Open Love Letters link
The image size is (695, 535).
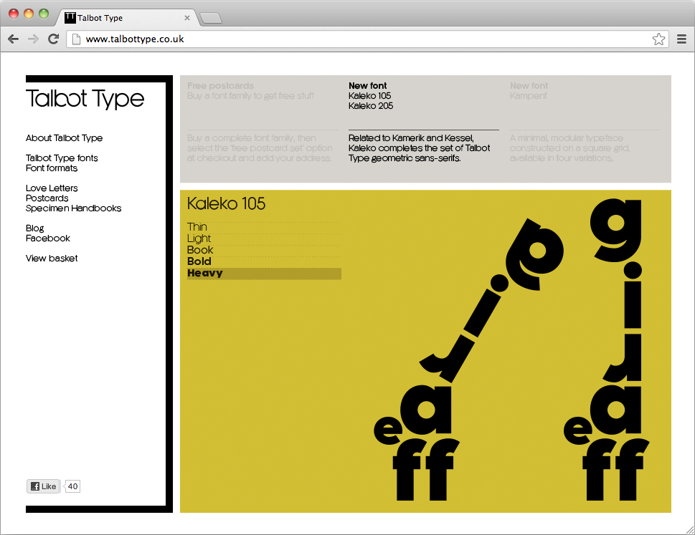[52, 188]
